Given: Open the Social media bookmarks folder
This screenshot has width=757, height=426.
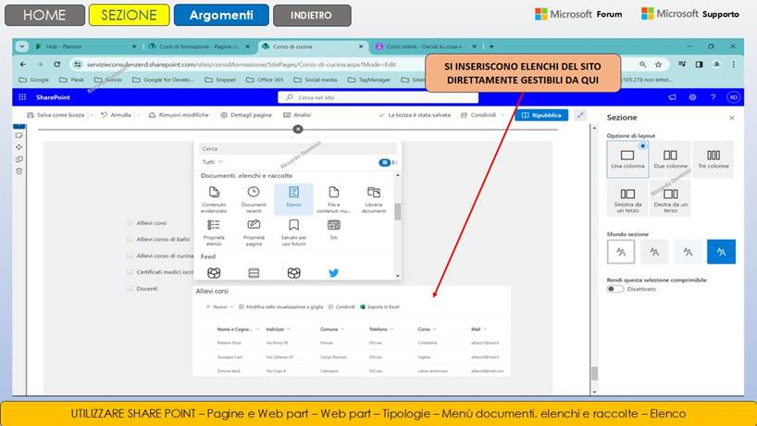Looking at the screenshot, I should click(x=315, y=80).
